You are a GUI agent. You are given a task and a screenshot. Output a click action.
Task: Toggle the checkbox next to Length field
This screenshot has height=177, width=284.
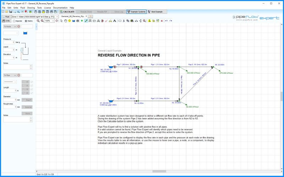[32, 93]
